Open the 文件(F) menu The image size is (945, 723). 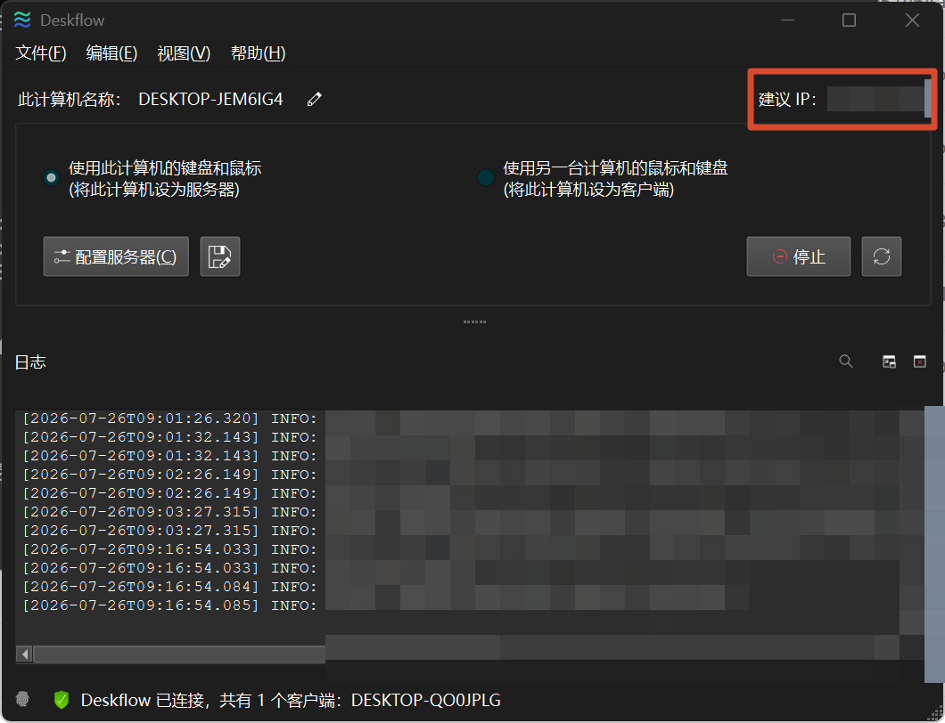[40, 53]
